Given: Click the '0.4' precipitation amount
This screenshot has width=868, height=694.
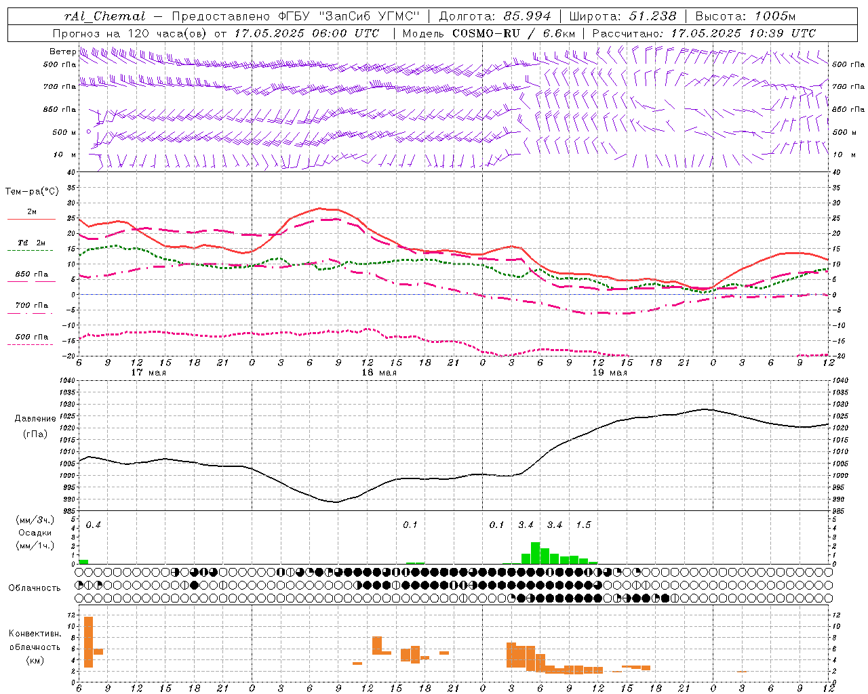Looking at the screenshot, I should coord(94,525).
